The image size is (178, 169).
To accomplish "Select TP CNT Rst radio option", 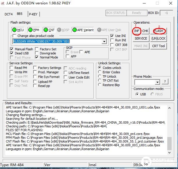I will click(x=99, y=81).
